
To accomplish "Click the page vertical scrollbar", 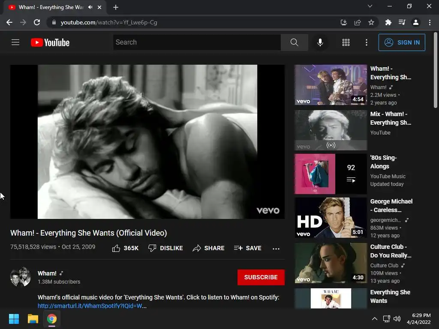I will 436,71.
